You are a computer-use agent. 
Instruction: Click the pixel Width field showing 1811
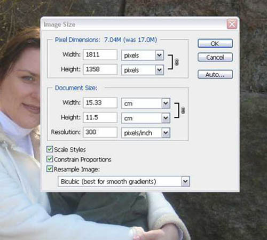coord(100,54)
